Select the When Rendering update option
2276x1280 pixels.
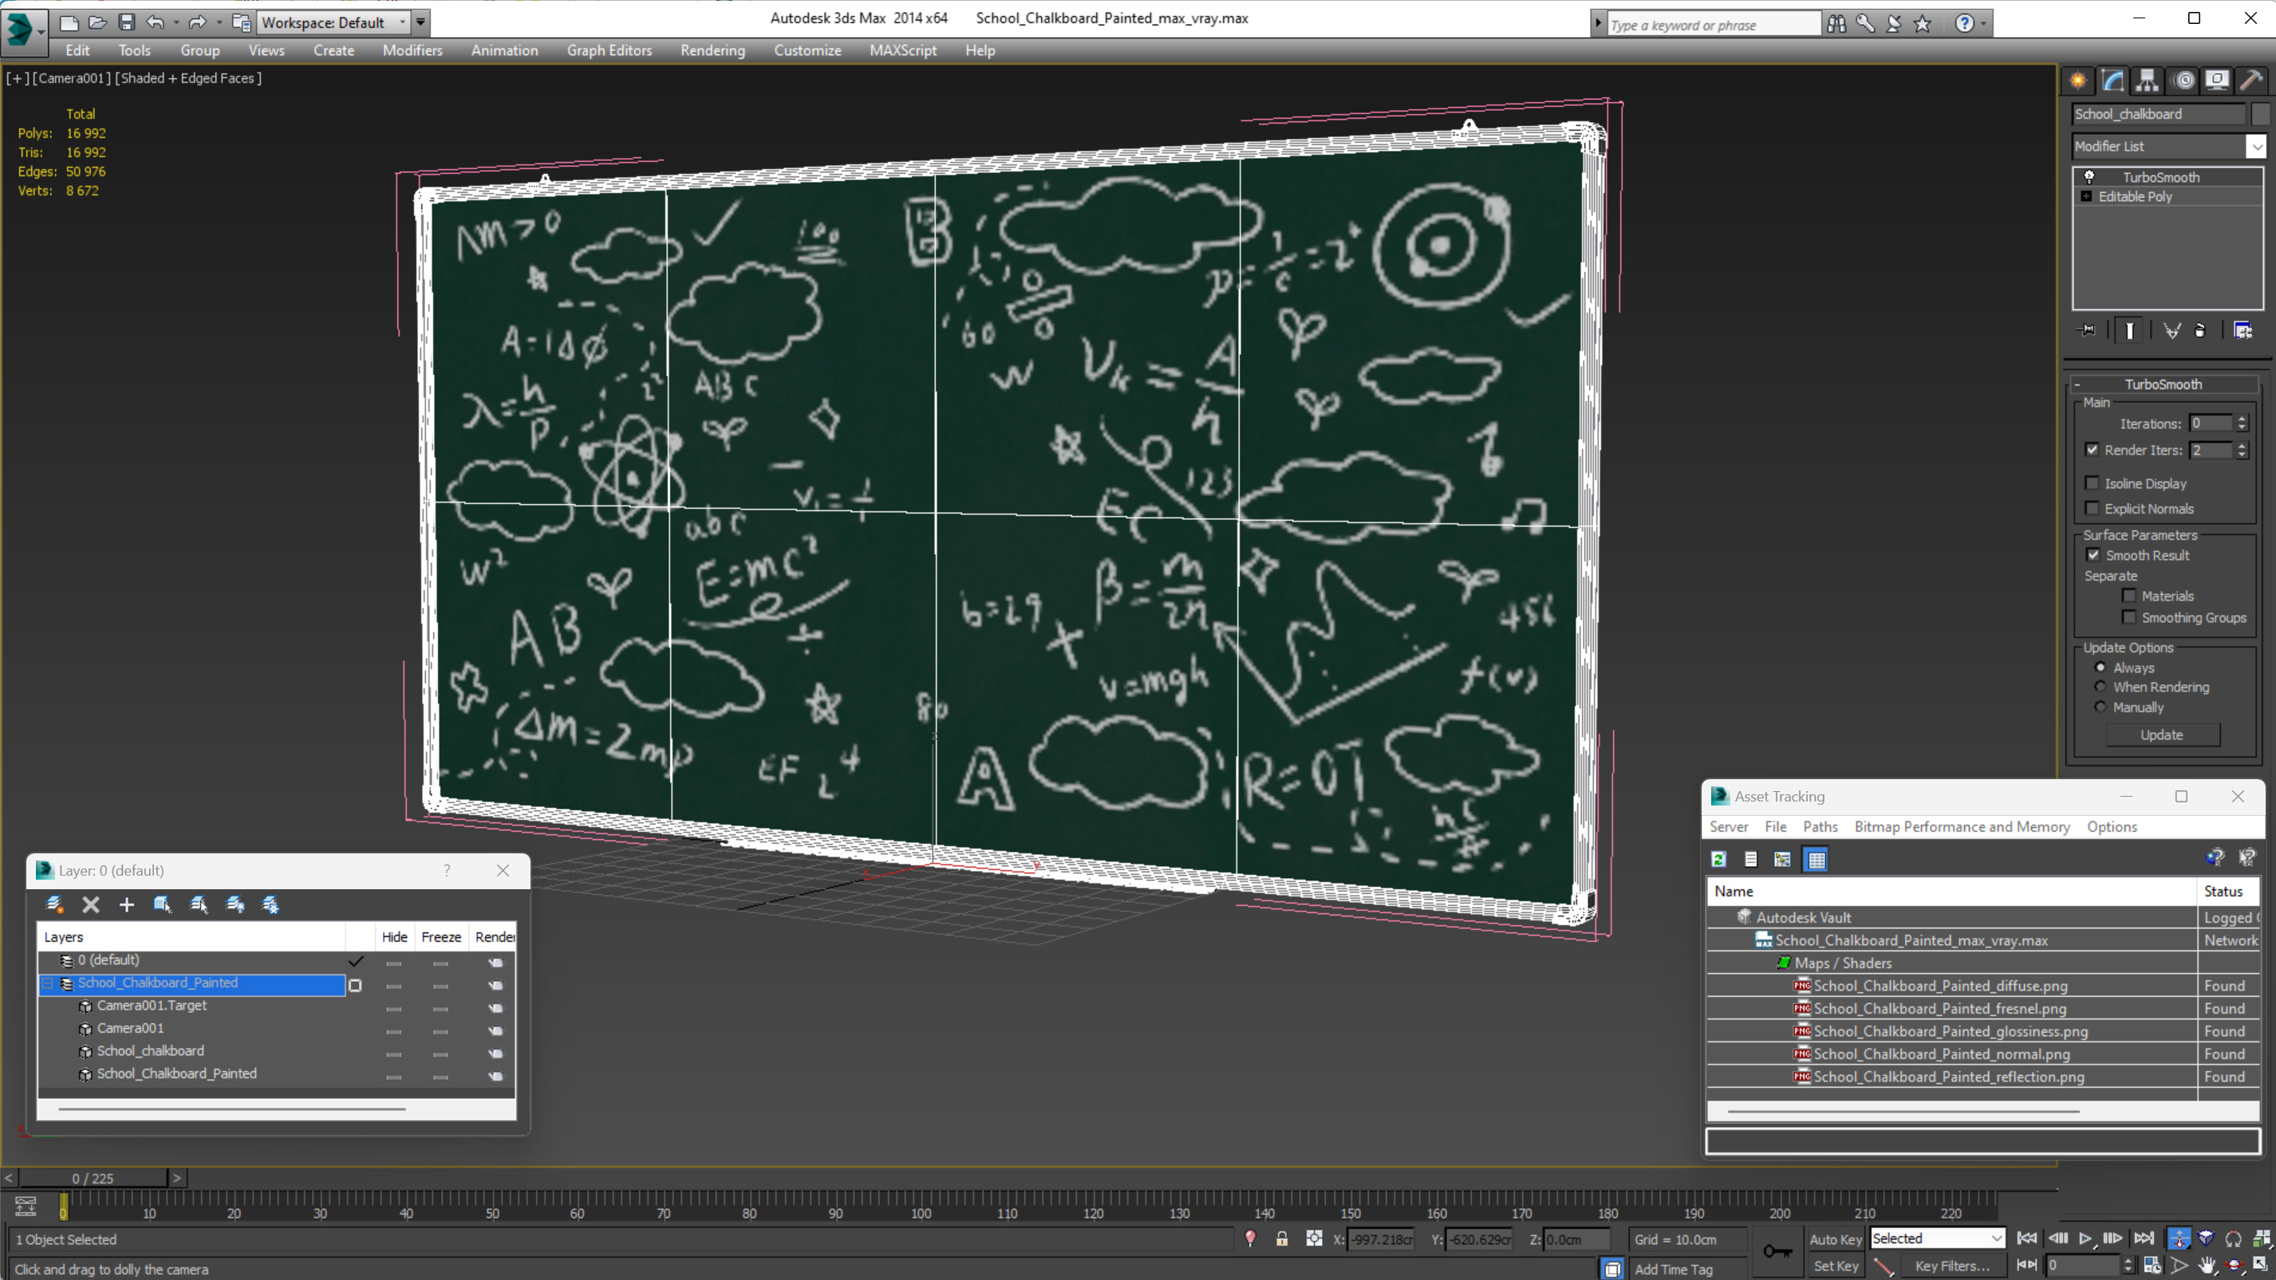(x=2100, y=687)
